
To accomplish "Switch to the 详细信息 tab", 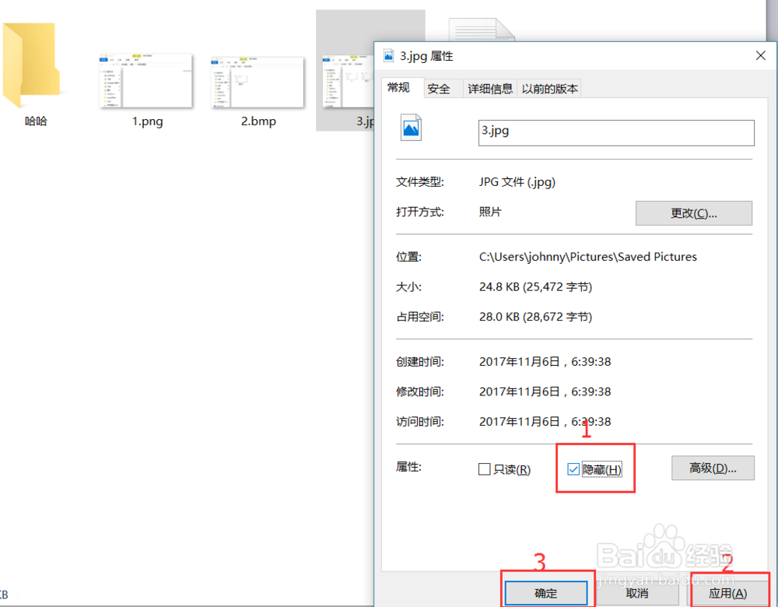I will (x=489, y=88).
